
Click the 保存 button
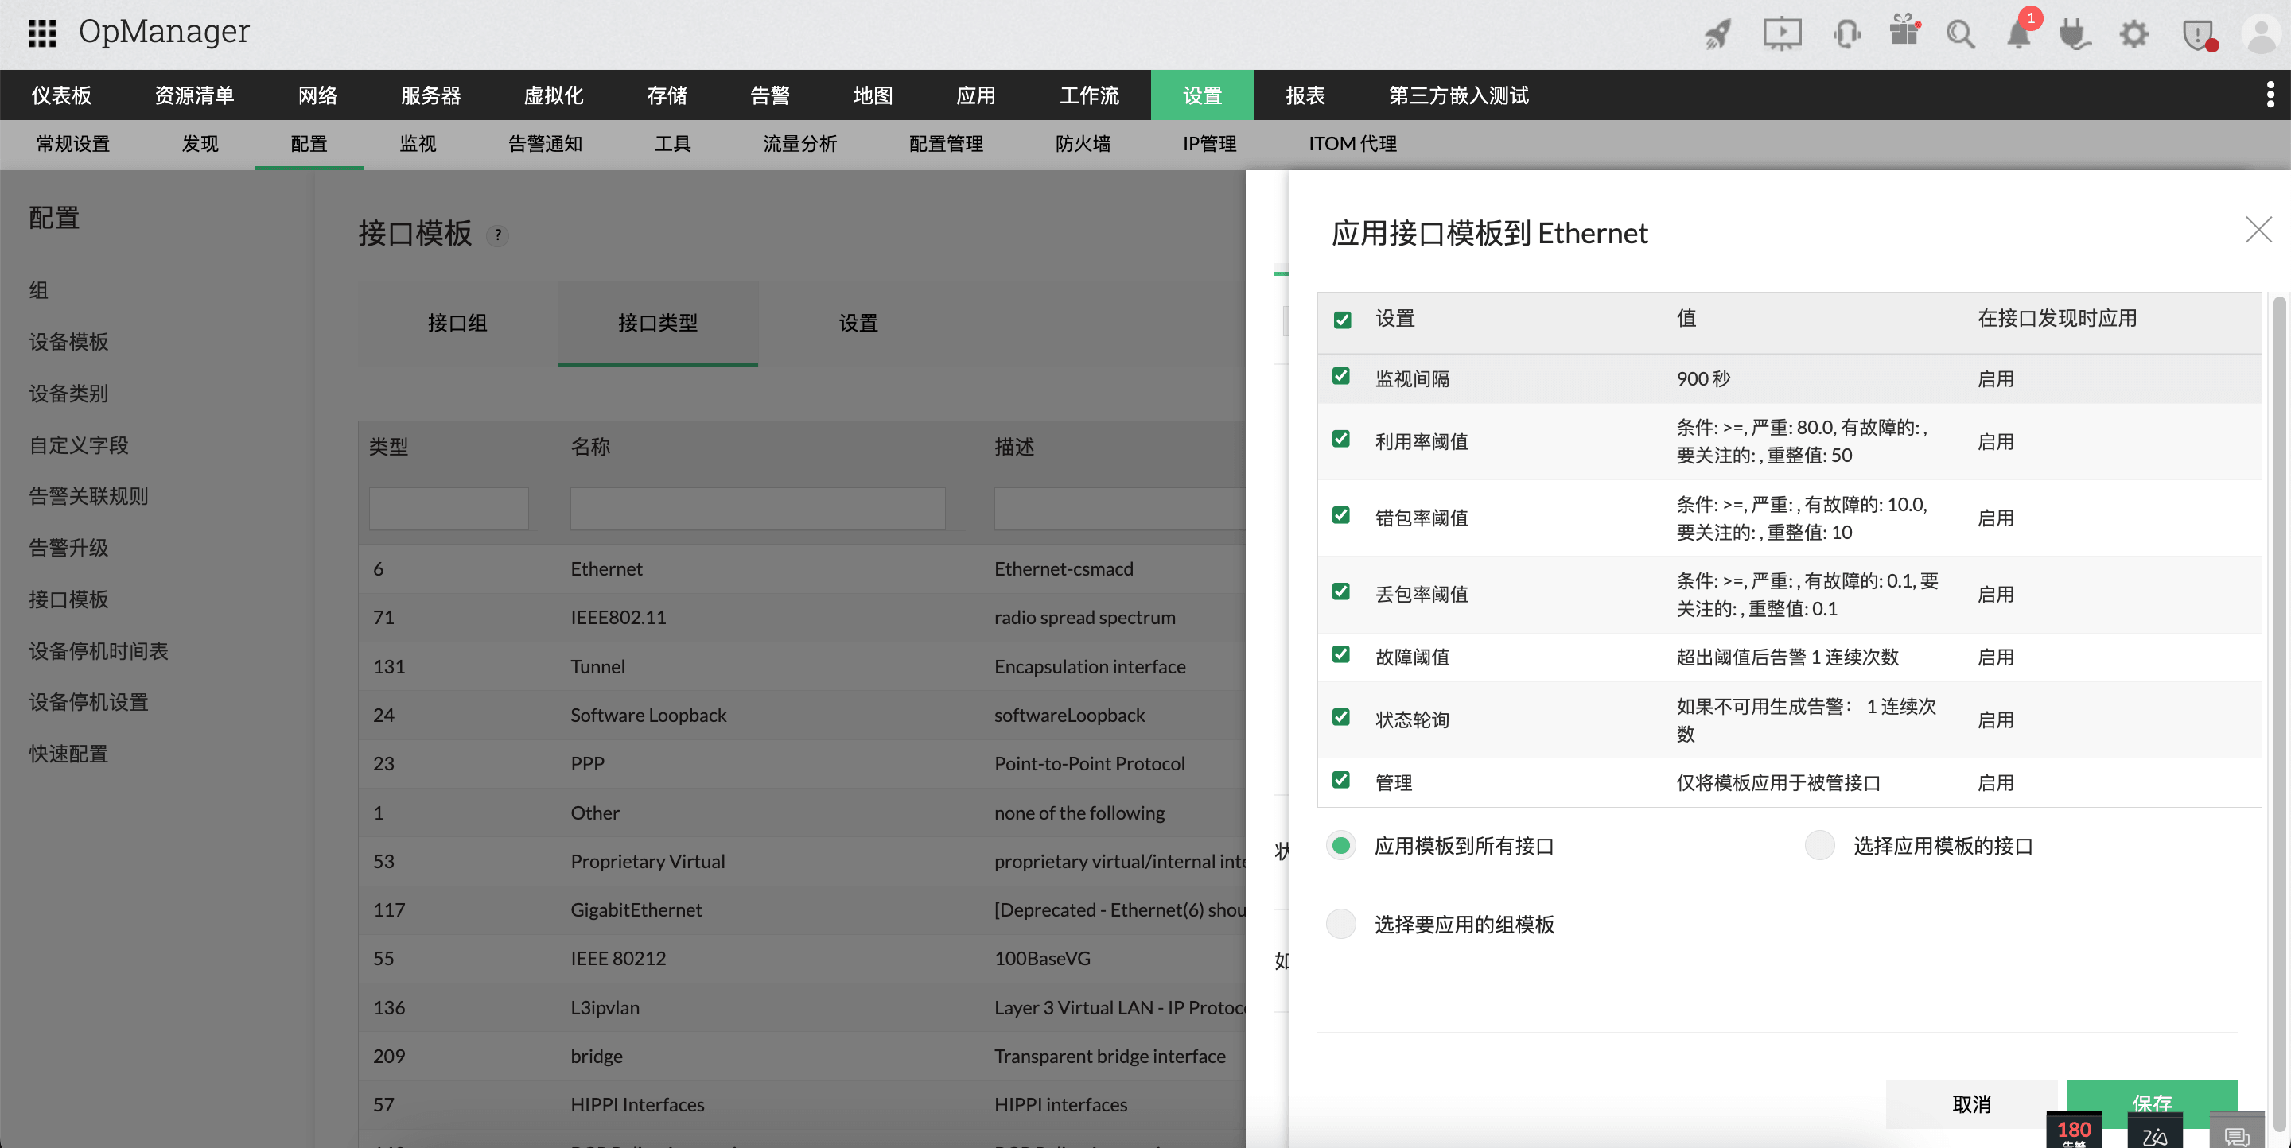click(2153, 1103)
